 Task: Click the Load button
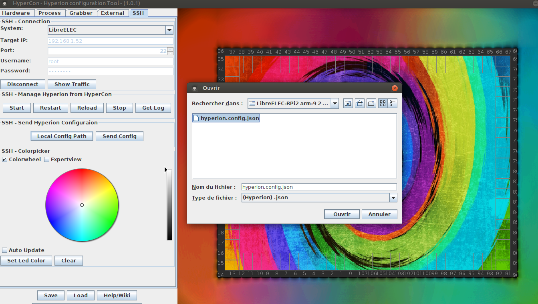tap(81, 295)
